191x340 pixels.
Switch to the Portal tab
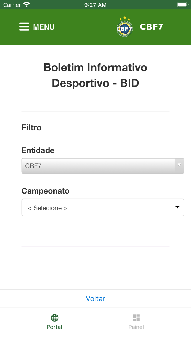coord(54,321)
